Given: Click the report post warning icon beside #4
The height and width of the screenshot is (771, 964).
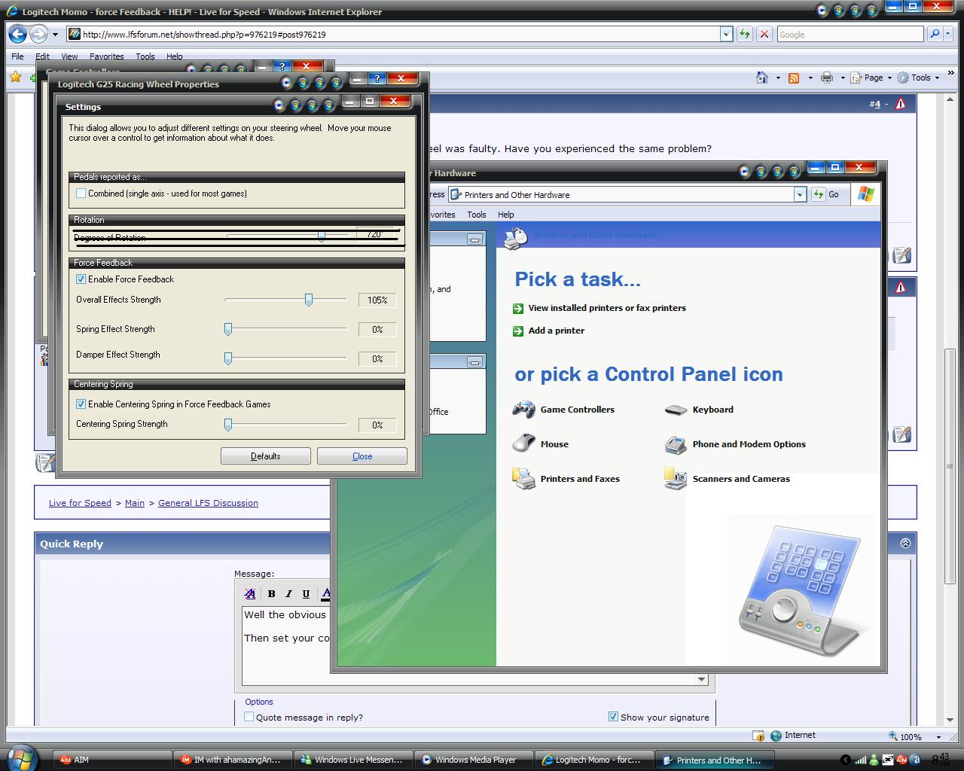Looking at the screenshot, I should click(900, 104).
